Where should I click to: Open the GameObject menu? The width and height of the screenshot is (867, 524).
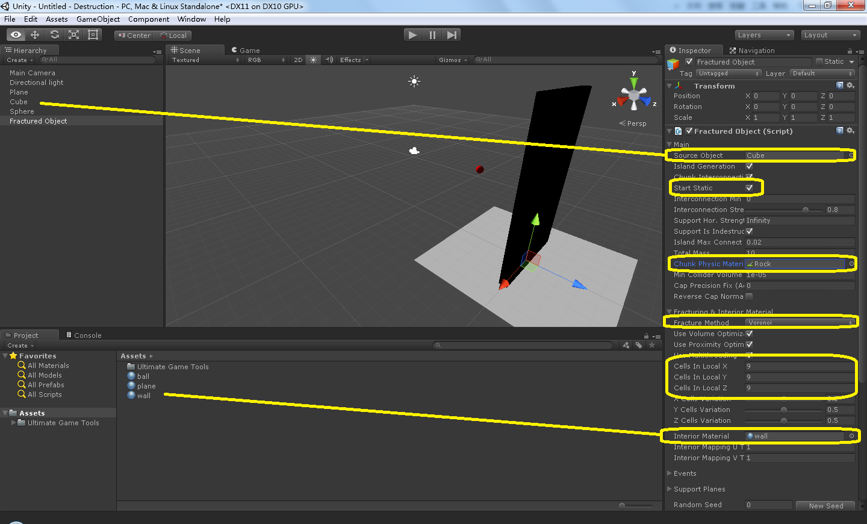click(98, 19)
